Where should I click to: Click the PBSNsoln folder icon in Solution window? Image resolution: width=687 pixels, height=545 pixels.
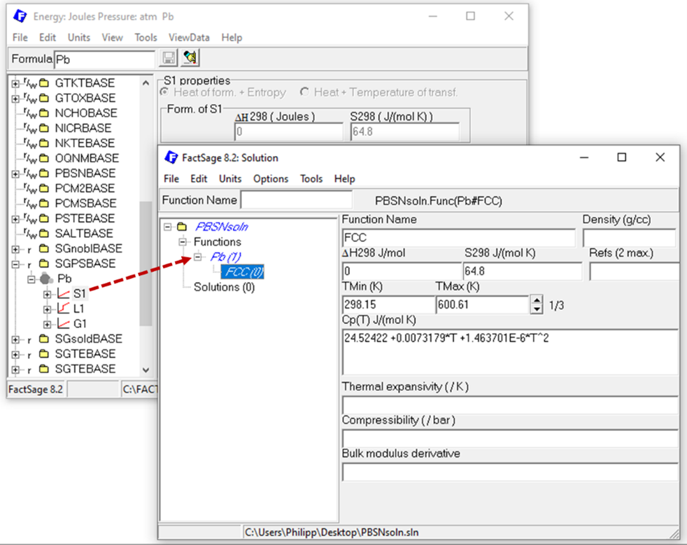pos(182,227)
